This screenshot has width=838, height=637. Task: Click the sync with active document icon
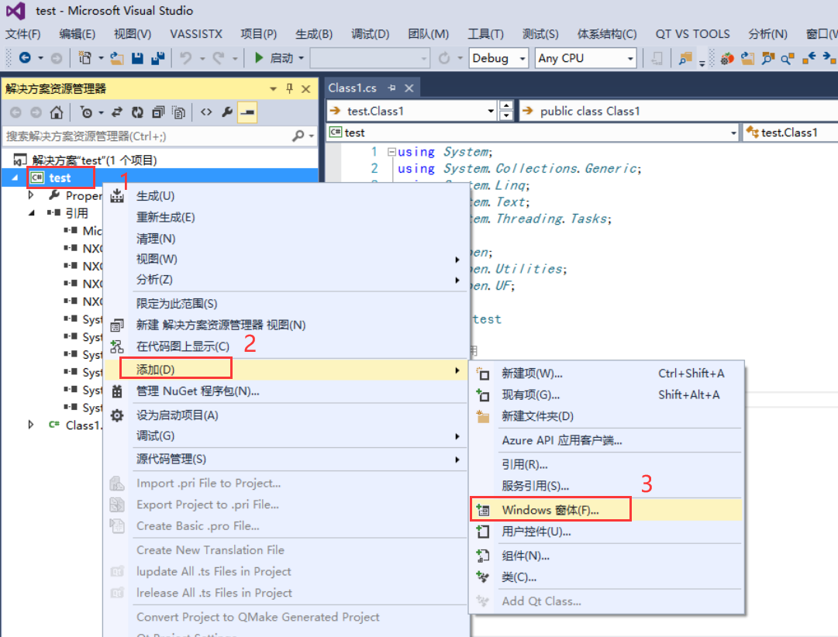click(117, 112)
